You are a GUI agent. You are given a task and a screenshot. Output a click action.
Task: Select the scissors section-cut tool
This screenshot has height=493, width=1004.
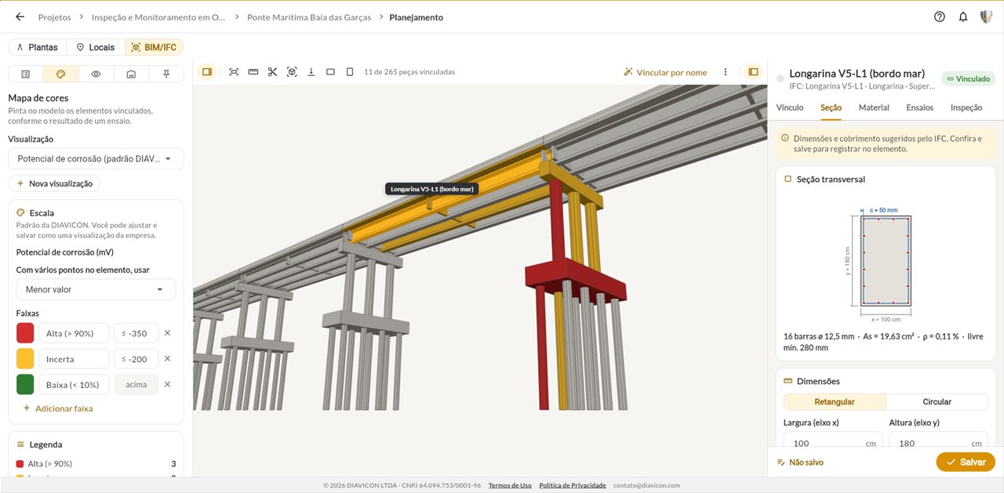272,72
